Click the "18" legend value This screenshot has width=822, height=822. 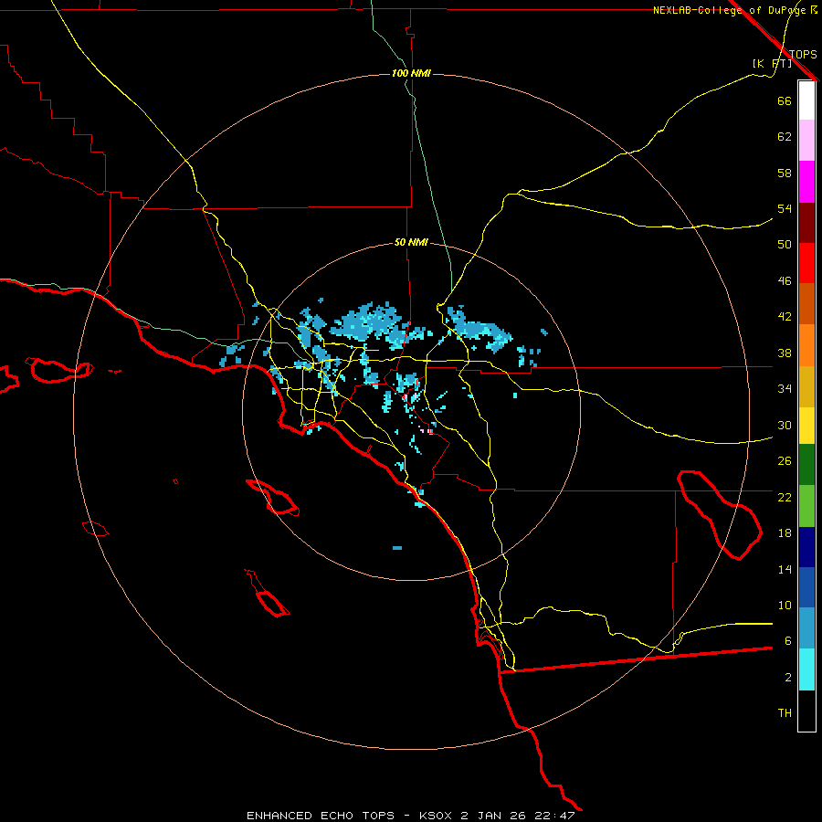(x=785, y=533)
